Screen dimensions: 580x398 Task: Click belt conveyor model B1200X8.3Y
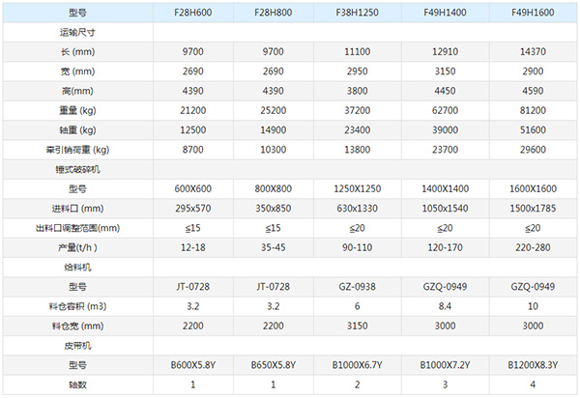(530, 365)
